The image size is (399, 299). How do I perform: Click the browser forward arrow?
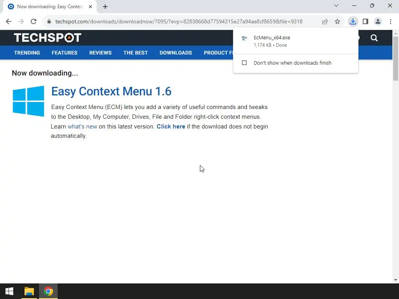(x=21, y=21)
